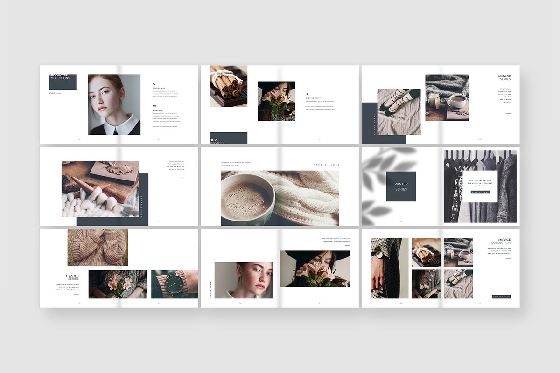Select the MIRAGE COLLECTION heading
The width and height of the screenshot is (560, 373).
(501, 242)
